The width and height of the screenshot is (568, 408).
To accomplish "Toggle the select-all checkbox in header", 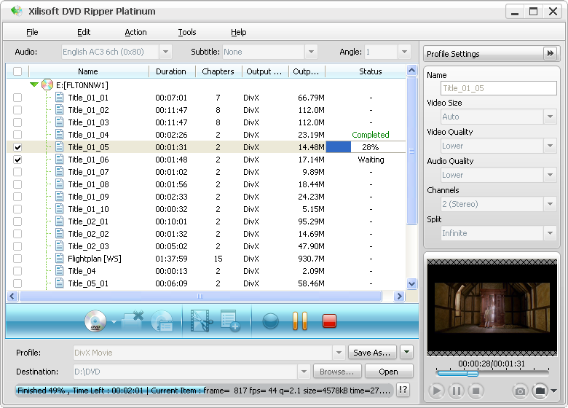I will (x=17, y=71).
